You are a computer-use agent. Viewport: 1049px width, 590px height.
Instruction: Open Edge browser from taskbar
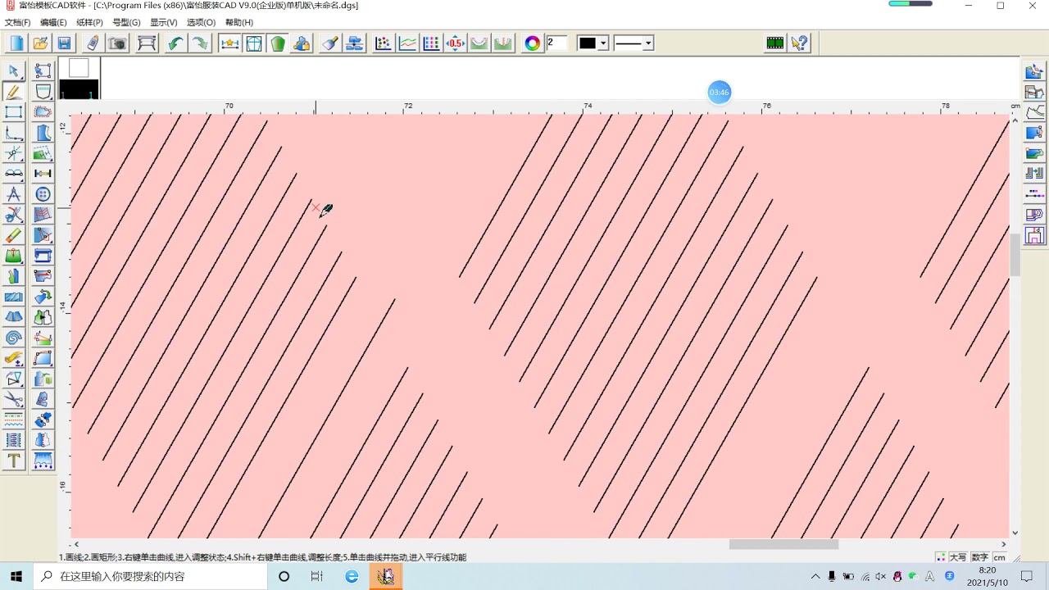coord(352,576)
